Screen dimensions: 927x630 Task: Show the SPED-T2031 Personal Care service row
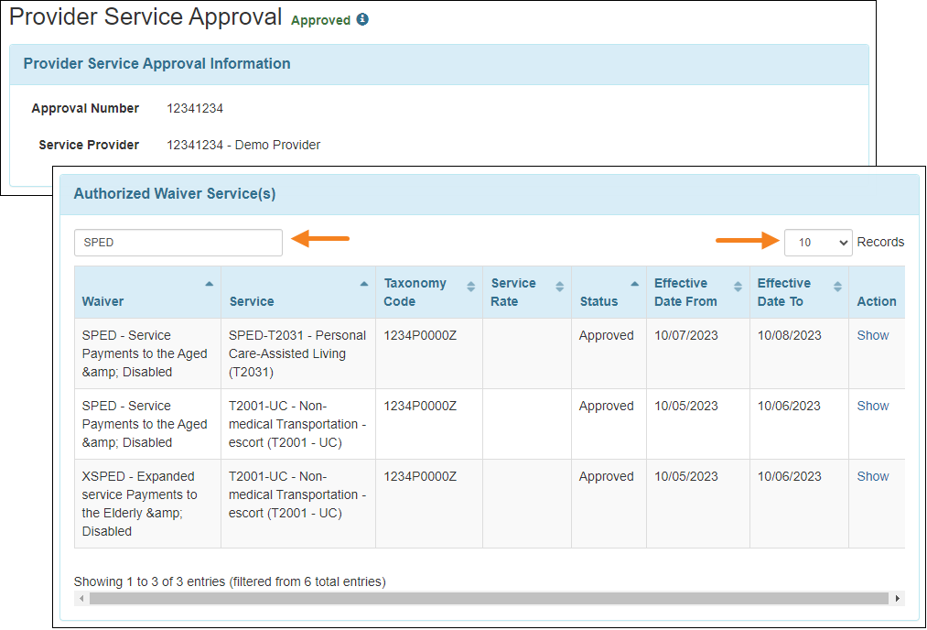click(873, 335)
